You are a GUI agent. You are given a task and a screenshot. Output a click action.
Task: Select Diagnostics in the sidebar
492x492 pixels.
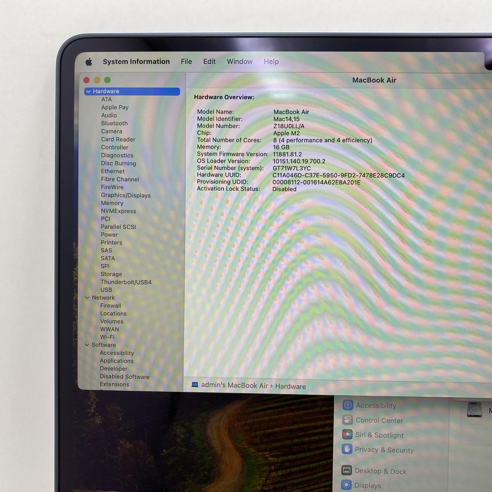coord(117,155)
